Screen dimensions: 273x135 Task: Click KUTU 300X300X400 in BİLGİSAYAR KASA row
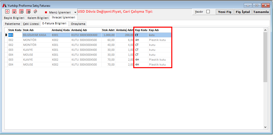(x=86, y=35)
